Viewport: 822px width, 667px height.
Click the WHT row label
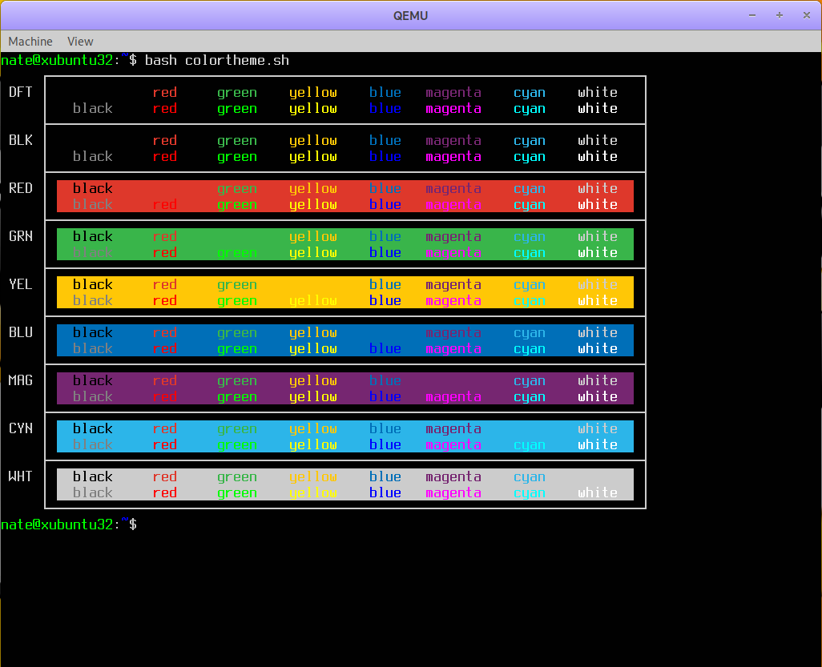click(x=21, y=476)
